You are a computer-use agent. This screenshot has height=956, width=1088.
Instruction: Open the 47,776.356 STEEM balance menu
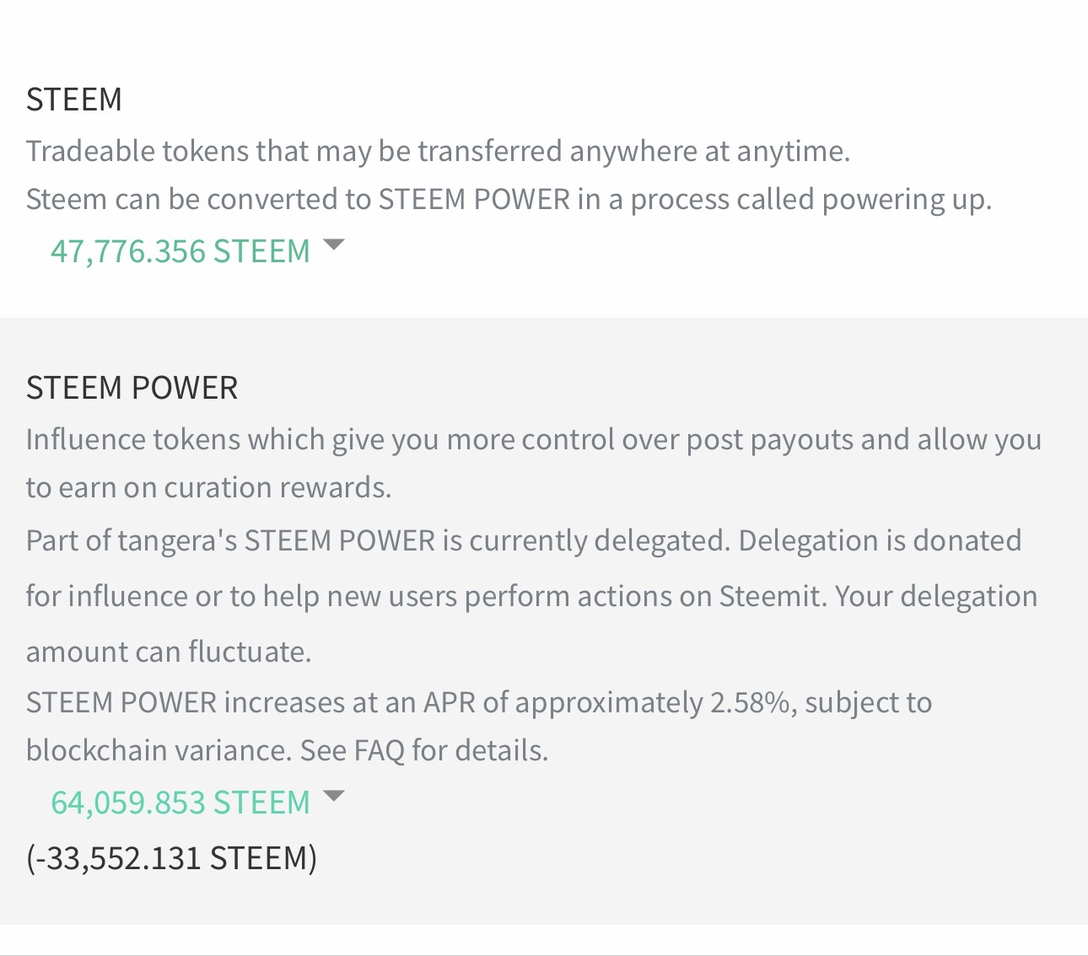[180, 251]
